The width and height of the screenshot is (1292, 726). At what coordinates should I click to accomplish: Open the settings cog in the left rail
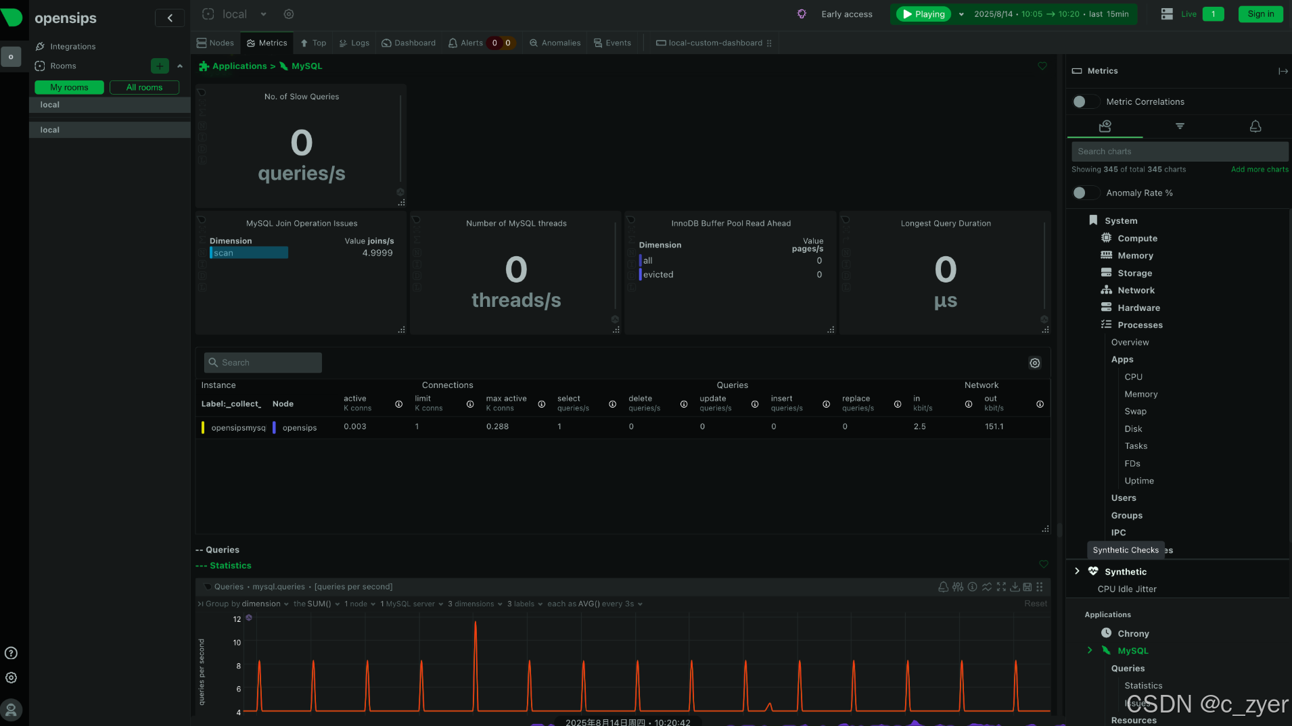coord(11,678)
